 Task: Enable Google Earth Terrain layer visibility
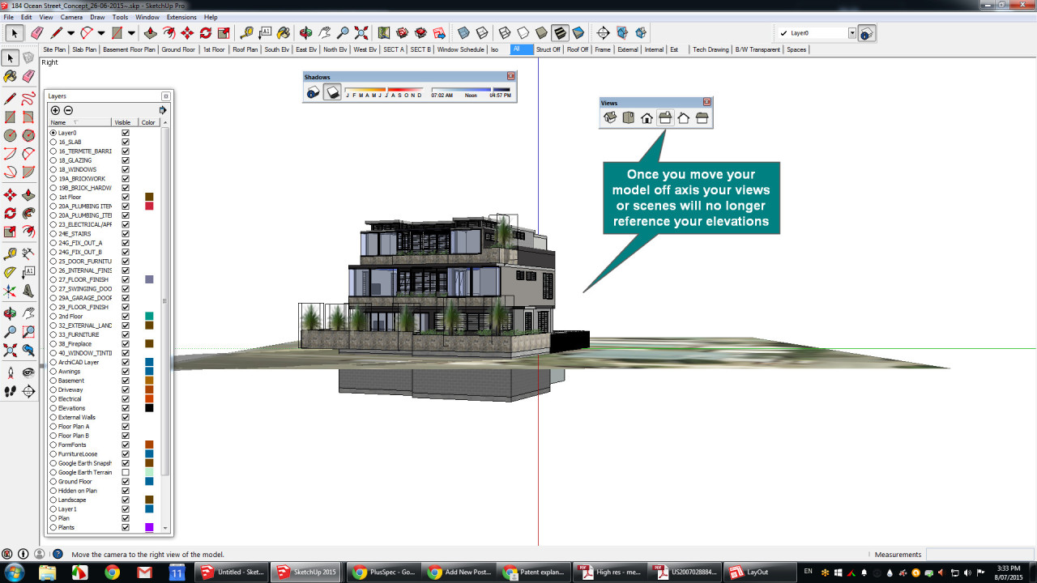[126, 472]
